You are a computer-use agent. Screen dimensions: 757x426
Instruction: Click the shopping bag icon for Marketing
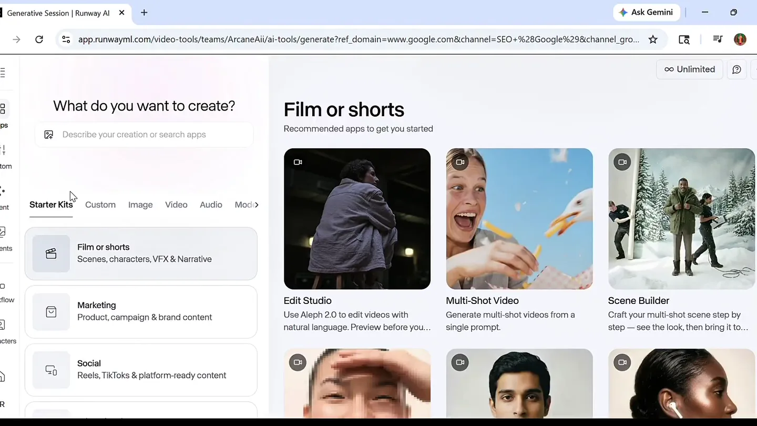pyautogui.click(x=51, y=312)
